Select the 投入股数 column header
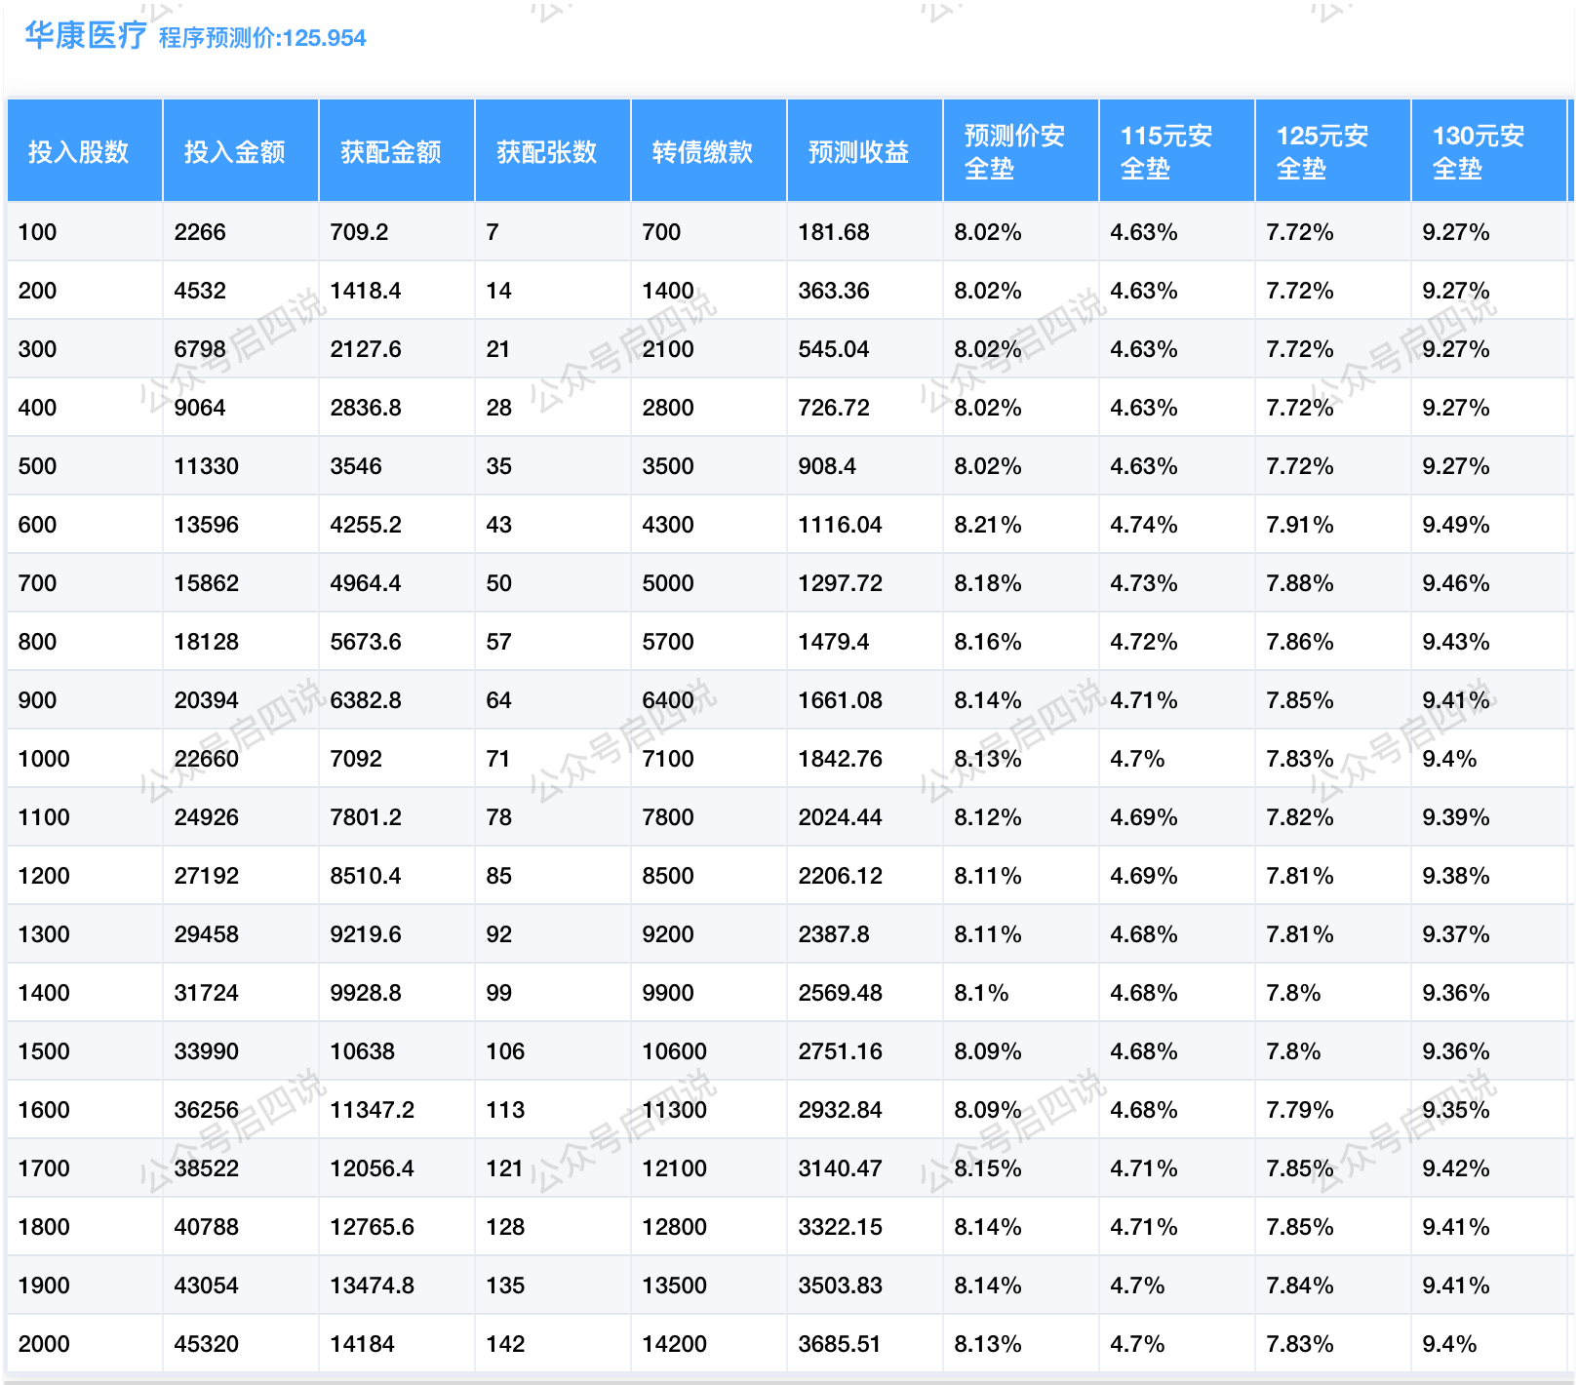1578x1385 pixels. tap(79, 152)
